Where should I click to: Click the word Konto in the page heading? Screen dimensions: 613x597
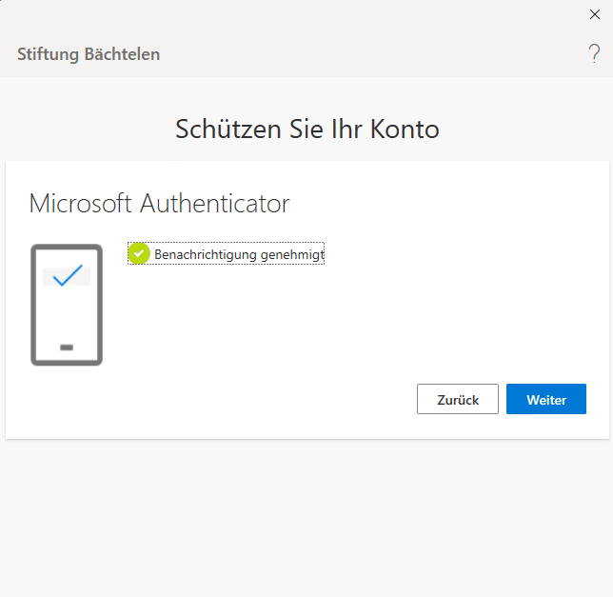(406, 129)
